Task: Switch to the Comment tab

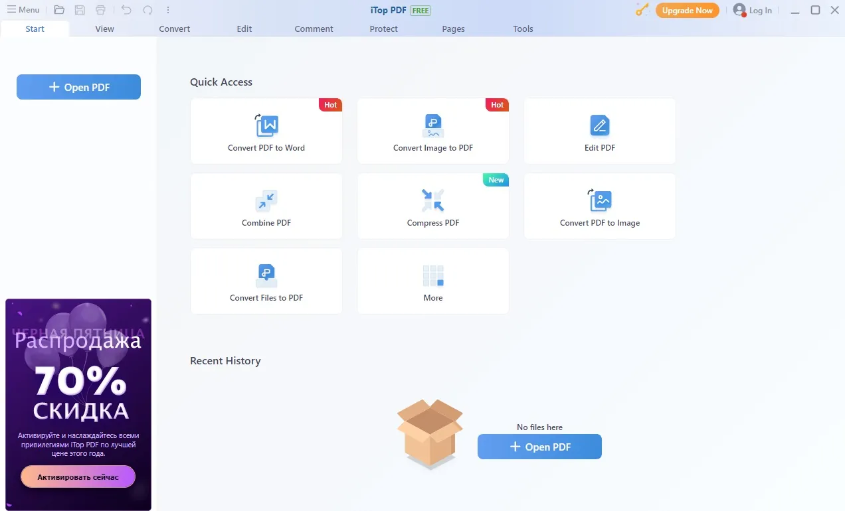Action: click(x=314, y=29)
